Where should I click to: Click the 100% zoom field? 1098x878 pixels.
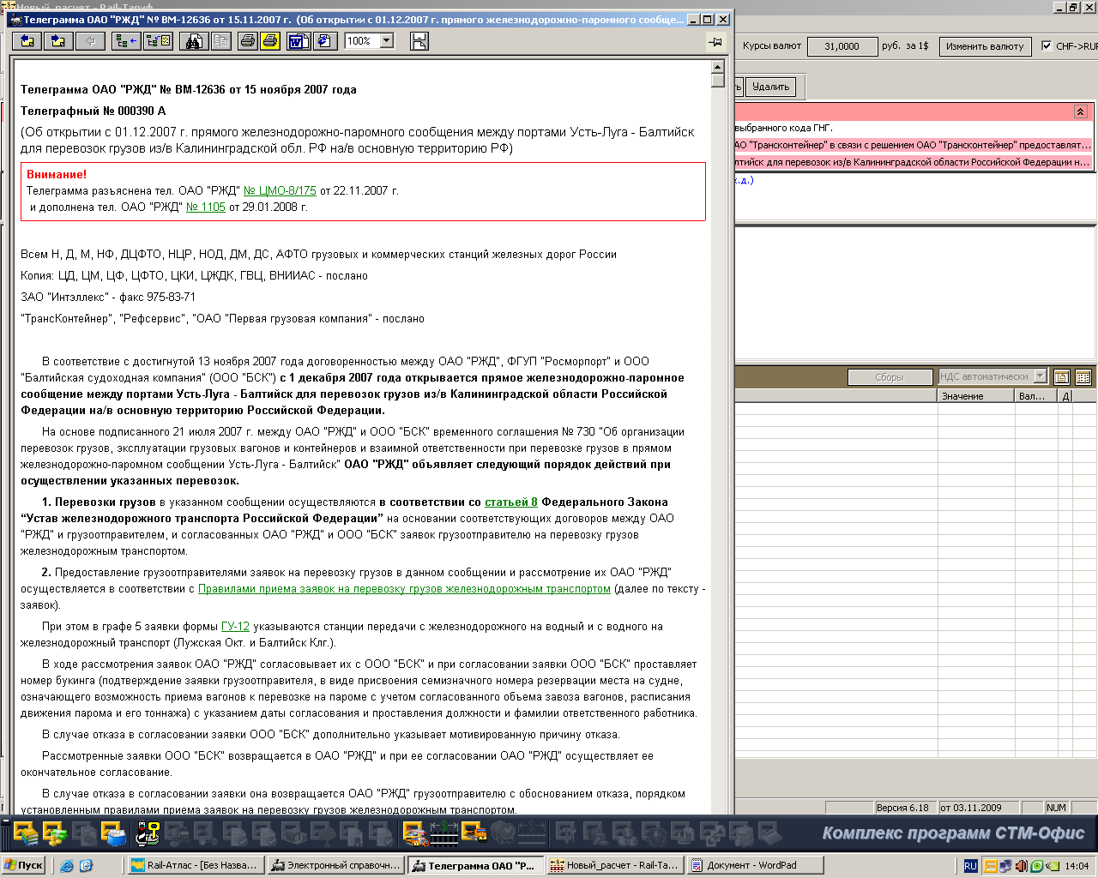pyautogui.click(x=362, y=40)
